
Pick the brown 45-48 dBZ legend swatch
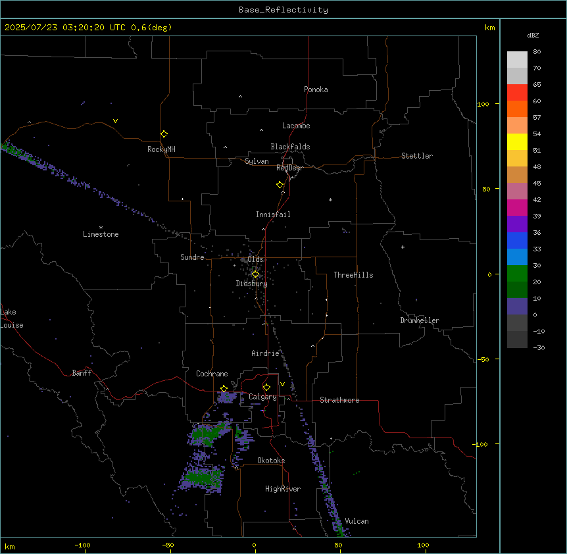point(517,174)
